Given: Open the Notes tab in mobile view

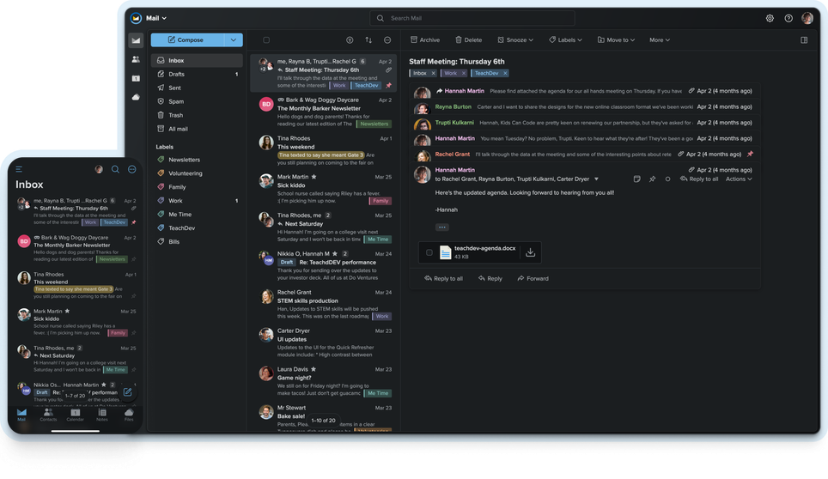Looking at the screenshot, I should 102,415.
